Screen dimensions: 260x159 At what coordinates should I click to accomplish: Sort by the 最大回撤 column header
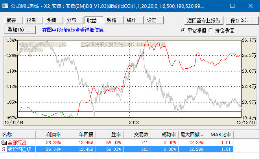point(192,135)
